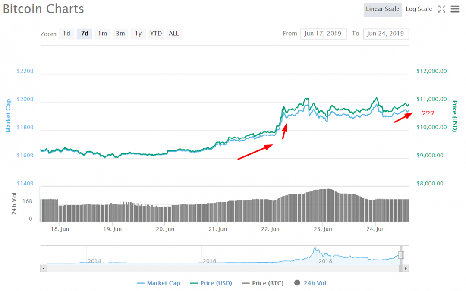Click the Zoom label
The width and height of the screenshot is (466, 291).
tap(48, 34)
